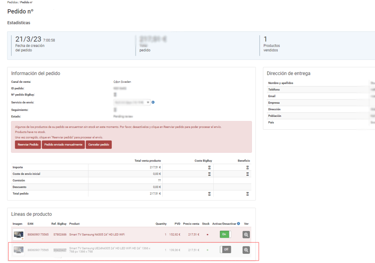Open the Samsung UE24N4305 product thumbnail
This screenshot has height=263, width=375.
click(x=19, y=250)
